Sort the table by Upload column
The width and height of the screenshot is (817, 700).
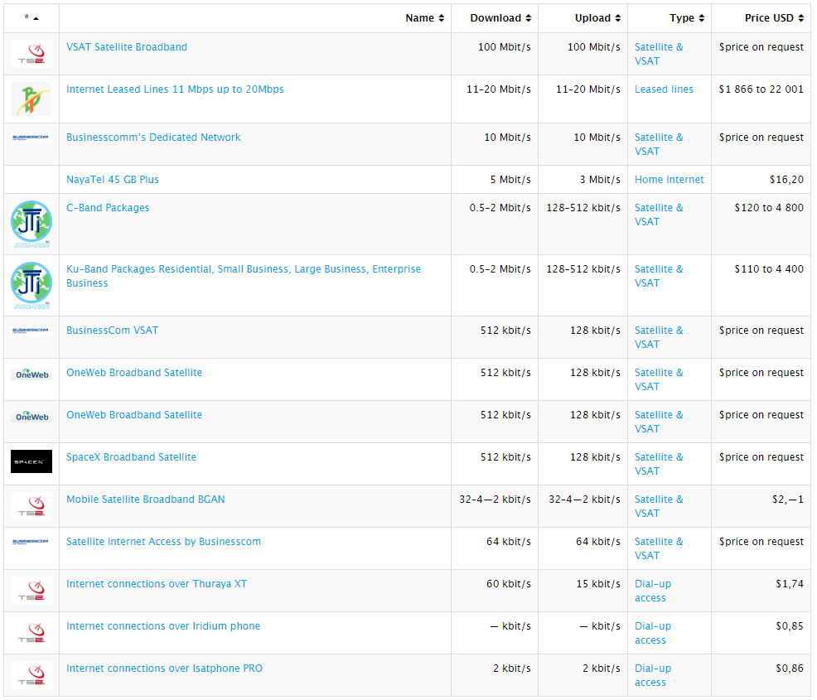[x=597, y=18]
